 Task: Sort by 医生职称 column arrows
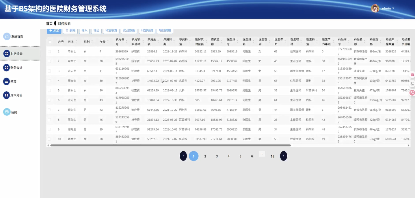(301, 42)
